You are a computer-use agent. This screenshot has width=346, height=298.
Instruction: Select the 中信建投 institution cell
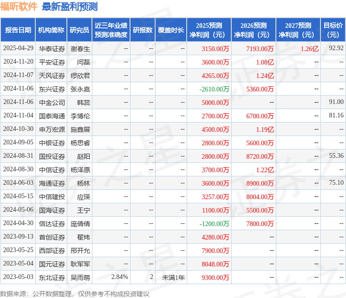tap(52, 197)
